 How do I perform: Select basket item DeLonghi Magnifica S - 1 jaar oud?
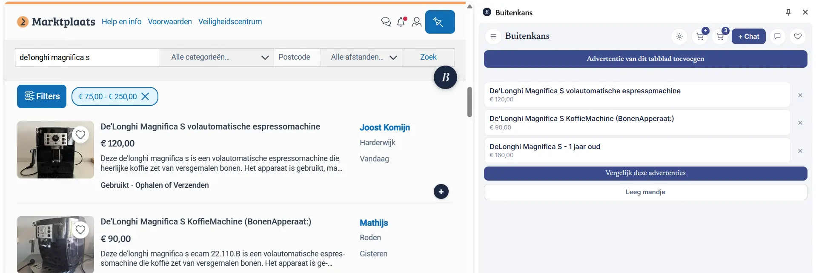[637, 150]
